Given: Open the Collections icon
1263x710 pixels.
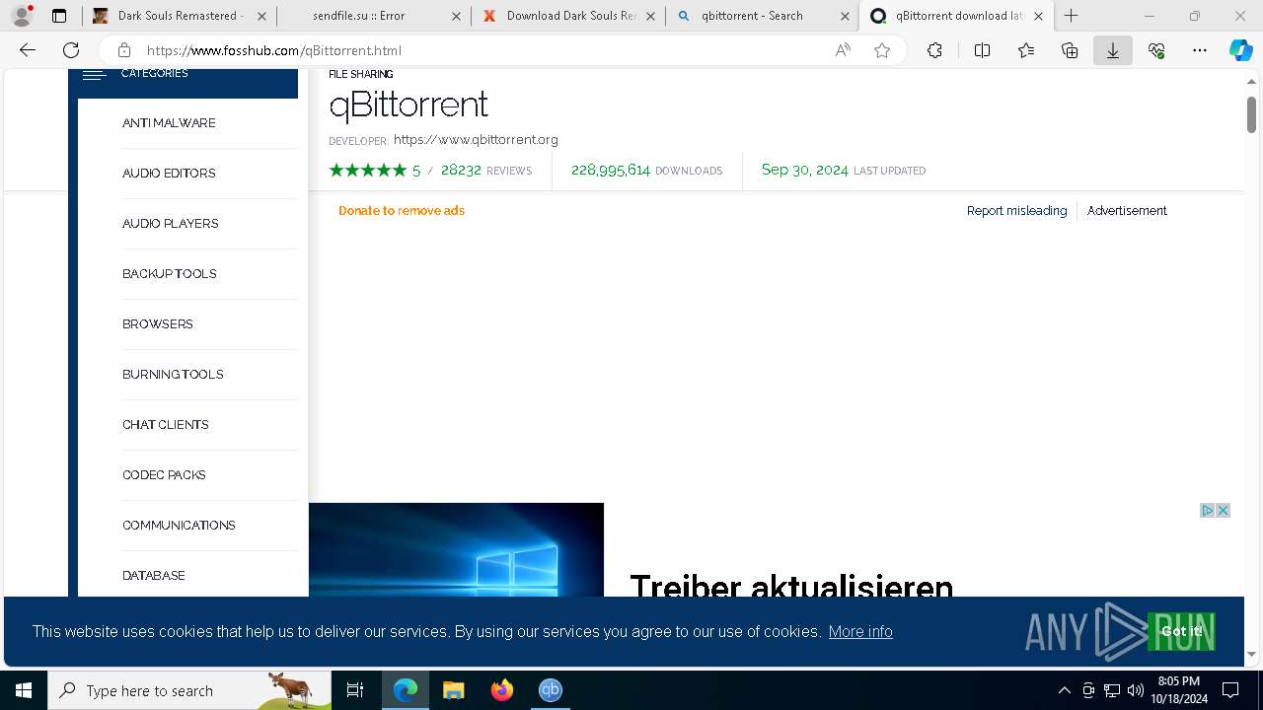Looking at the screenshot, I should [1070, 50].
